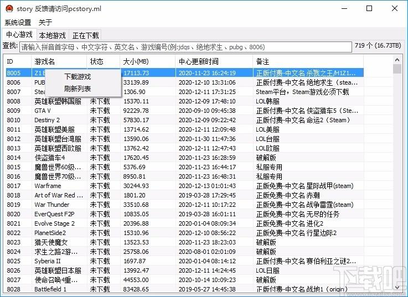
Task: Click the story app icon in title bar
Action: 9,9
